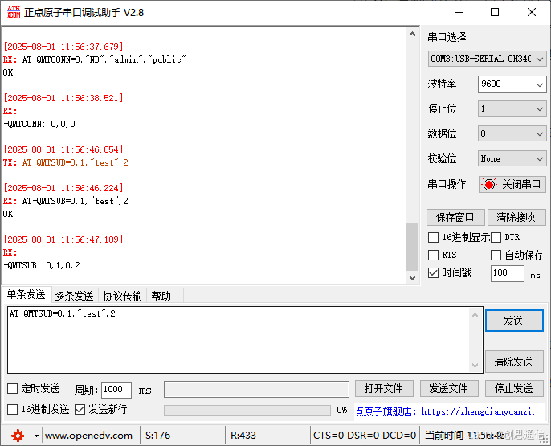Click the ATK XCOM application logo
551x446 pixels.
pos(14,12)
